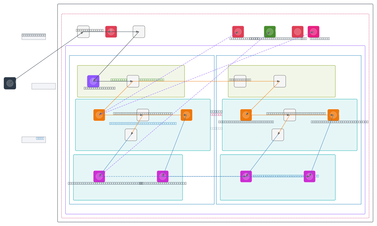
Task: Select the gray node the navy icon's arrow points to
Action: 83,32
